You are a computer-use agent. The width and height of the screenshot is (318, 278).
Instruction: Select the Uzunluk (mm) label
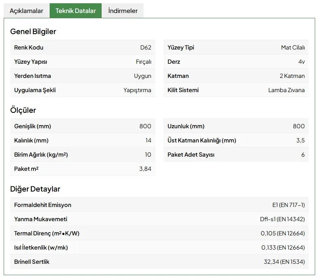click(186, 126)
